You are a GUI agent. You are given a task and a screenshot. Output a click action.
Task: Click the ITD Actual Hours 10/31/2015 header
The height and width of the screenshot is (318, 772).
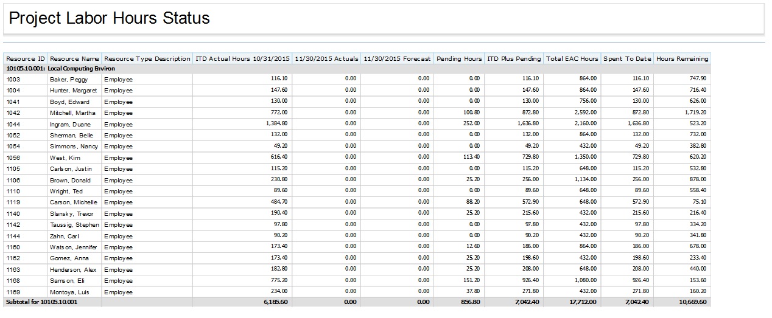point(242,59)
